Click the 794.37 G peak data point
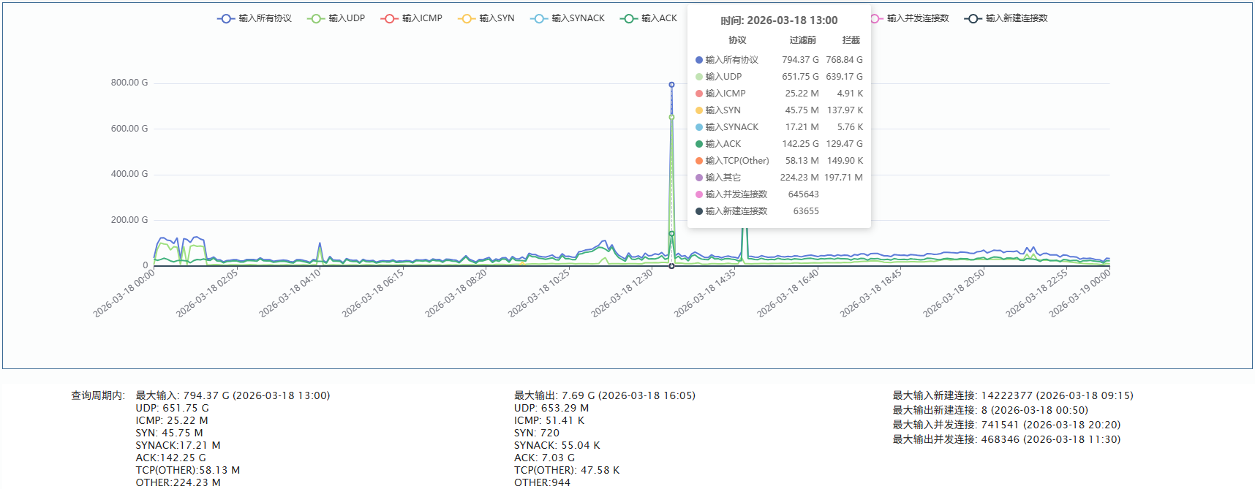1255x489 pixels. click(671, 85)
